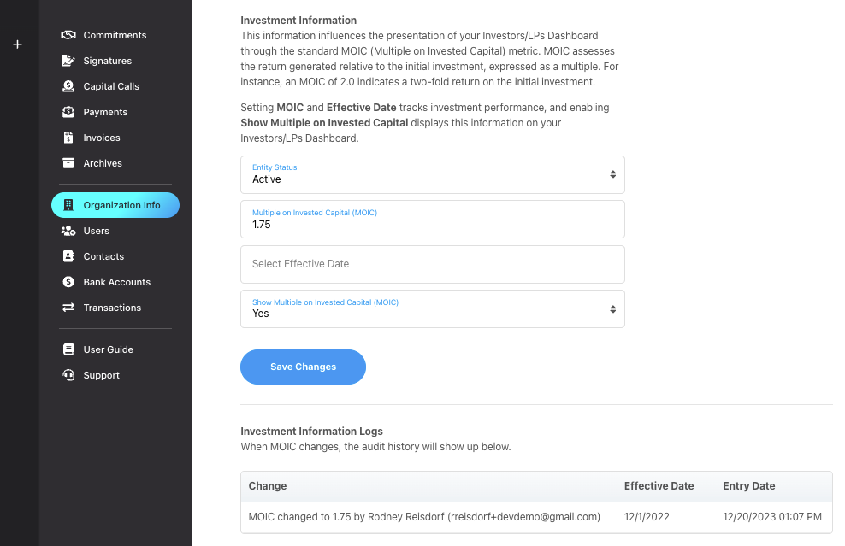
Task: Select the MOIC changed log row
Action: 536,518
